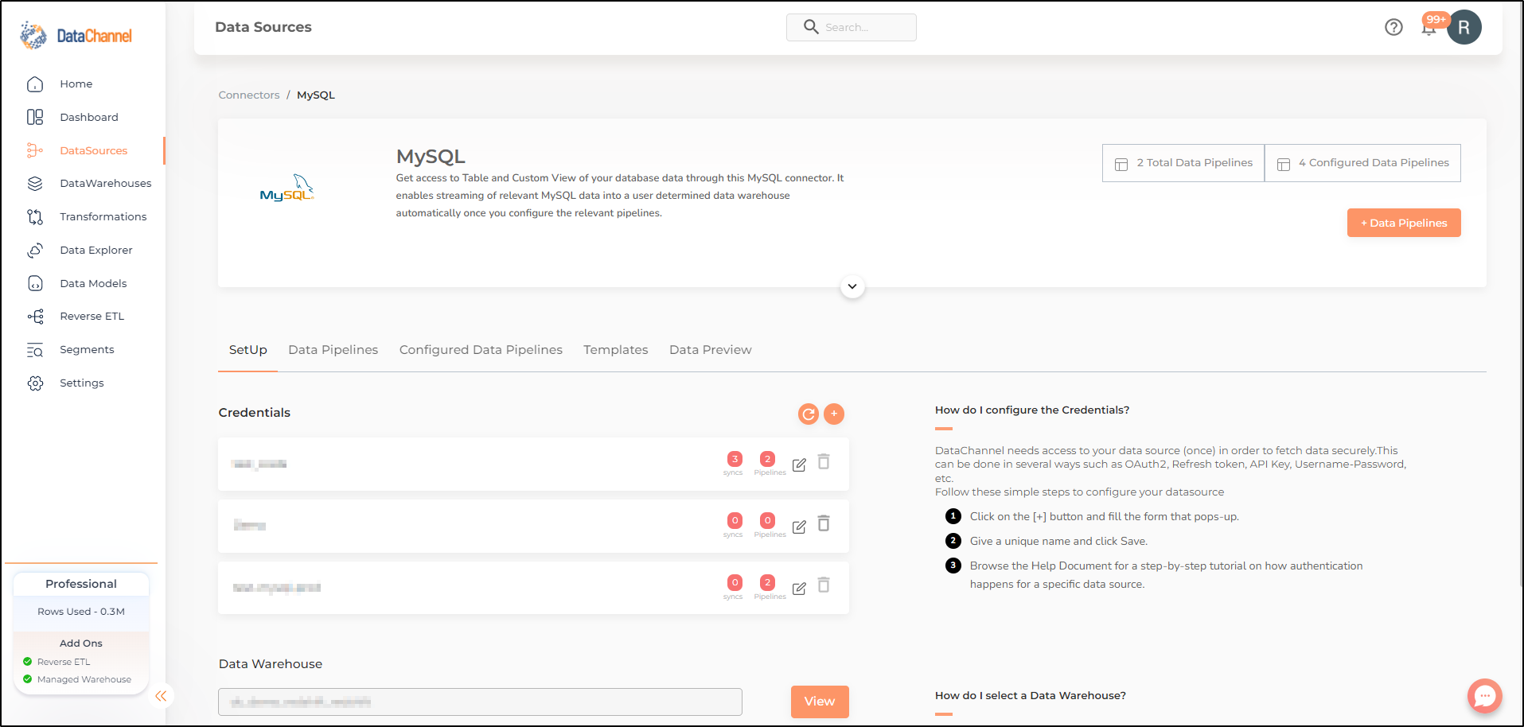1524x727 pixels.
Task: Click the Professional plan label
Action: (81, 584)
